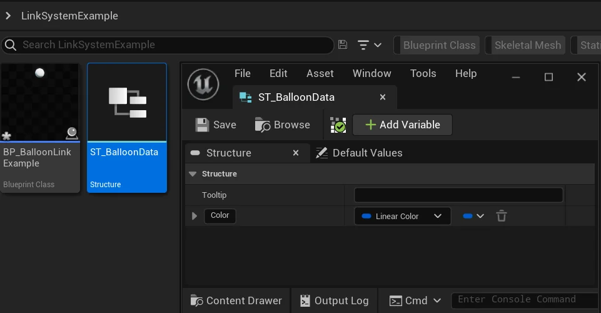
Task: Select the BP_BalloonLinkExample asset thumbnail
Action: (x=40, y=103)
